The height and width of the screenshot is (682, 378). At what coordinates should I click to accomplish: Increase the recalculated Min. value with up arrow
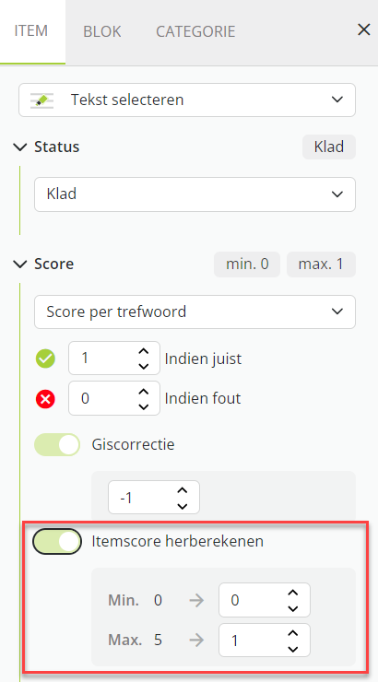tap(293, 593)
